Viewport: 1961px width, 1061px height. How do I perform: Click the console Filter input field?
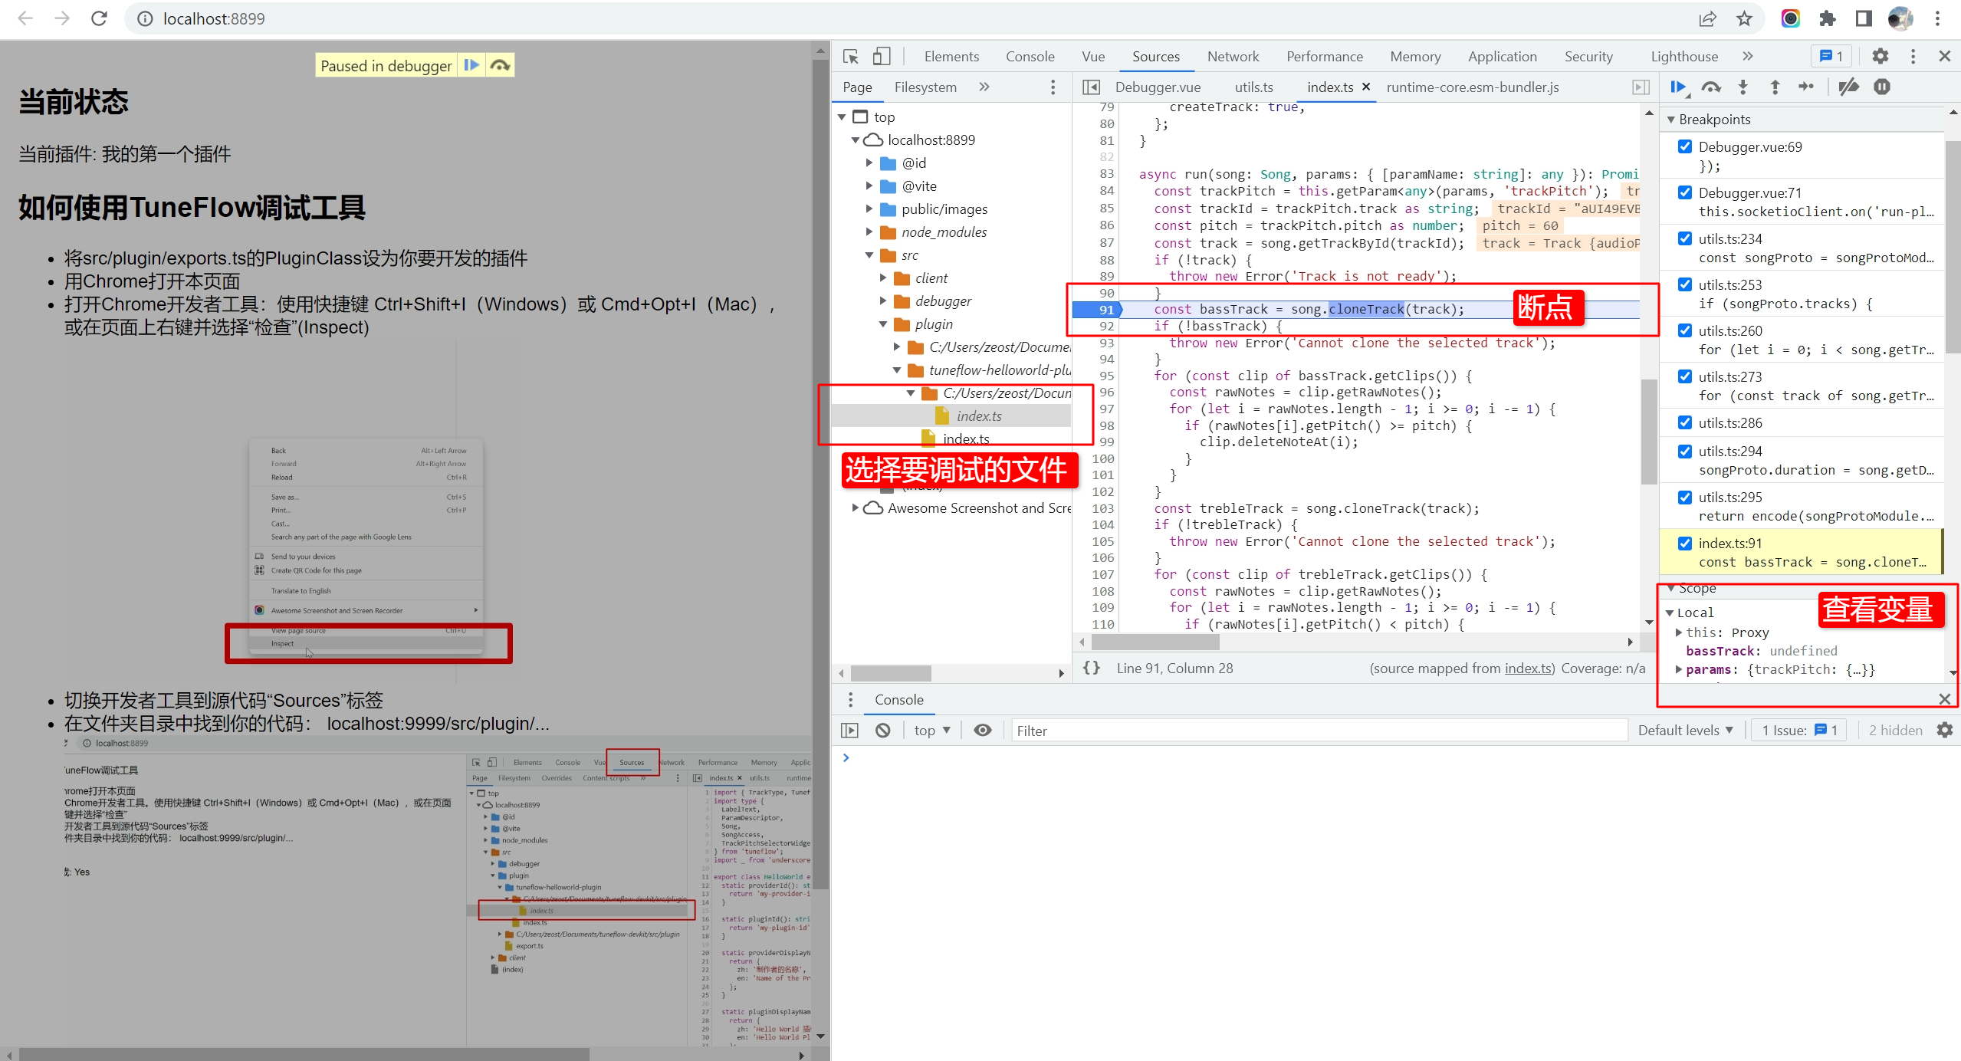(1319, 731)
